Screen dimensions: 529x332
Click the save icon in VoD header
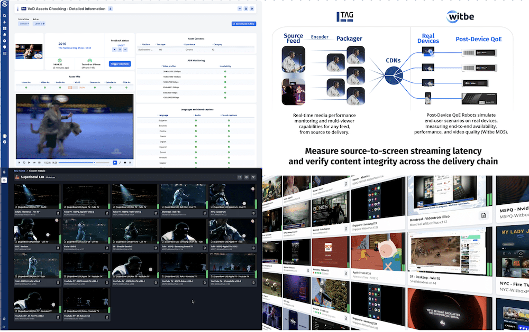tap(245, 9)
